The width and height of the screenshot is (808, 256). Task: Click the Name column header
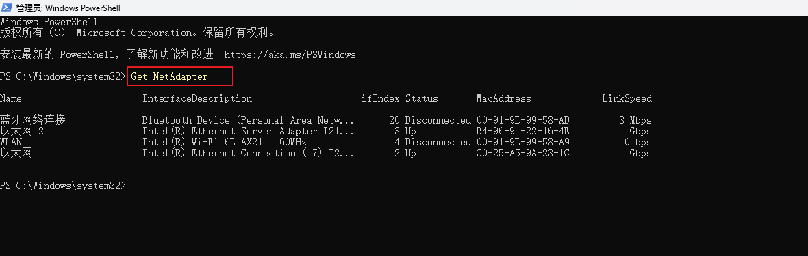pos(11,98)
